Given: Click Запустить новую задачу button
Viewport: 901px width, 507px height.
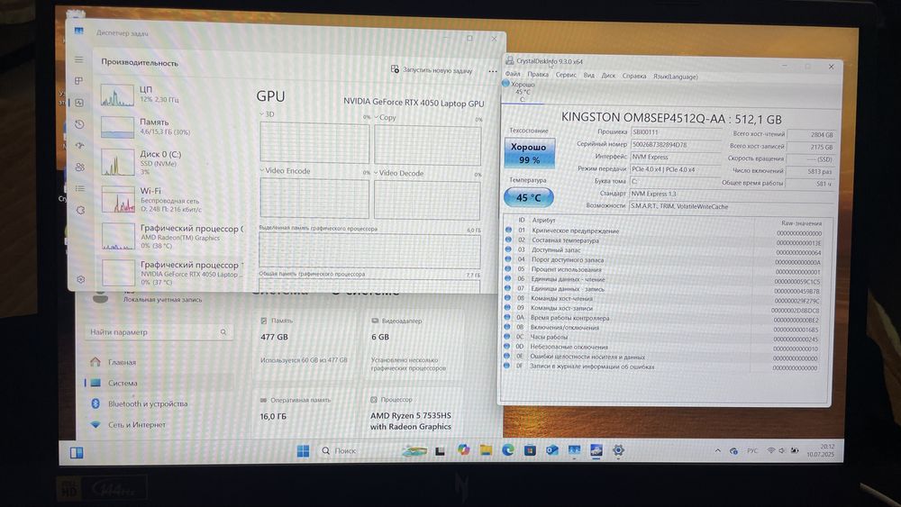Looking at the screenshot, I should pos(432,70).
